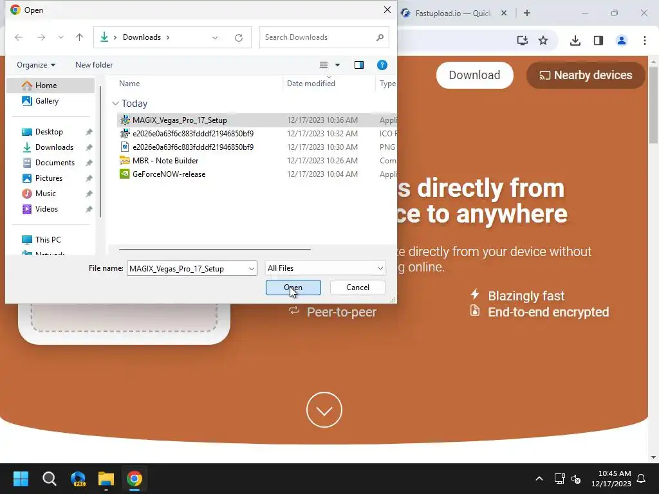Select the ICO file e2026e0a63f6c883fdddf21946850bf9

(x=256, y=134)
